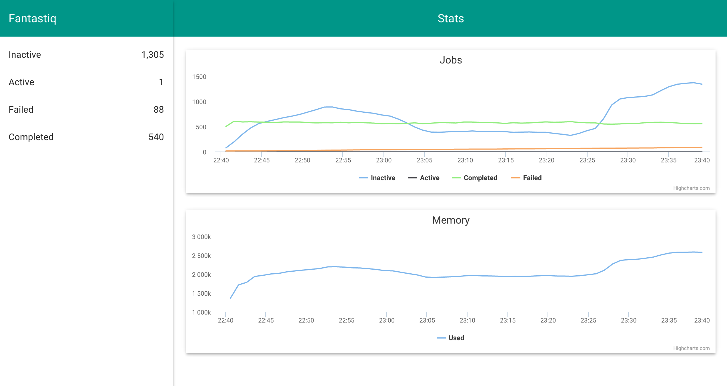Click the Stats header title
The height and width of the screenshot is (386, 727).
tap(451, 18)
